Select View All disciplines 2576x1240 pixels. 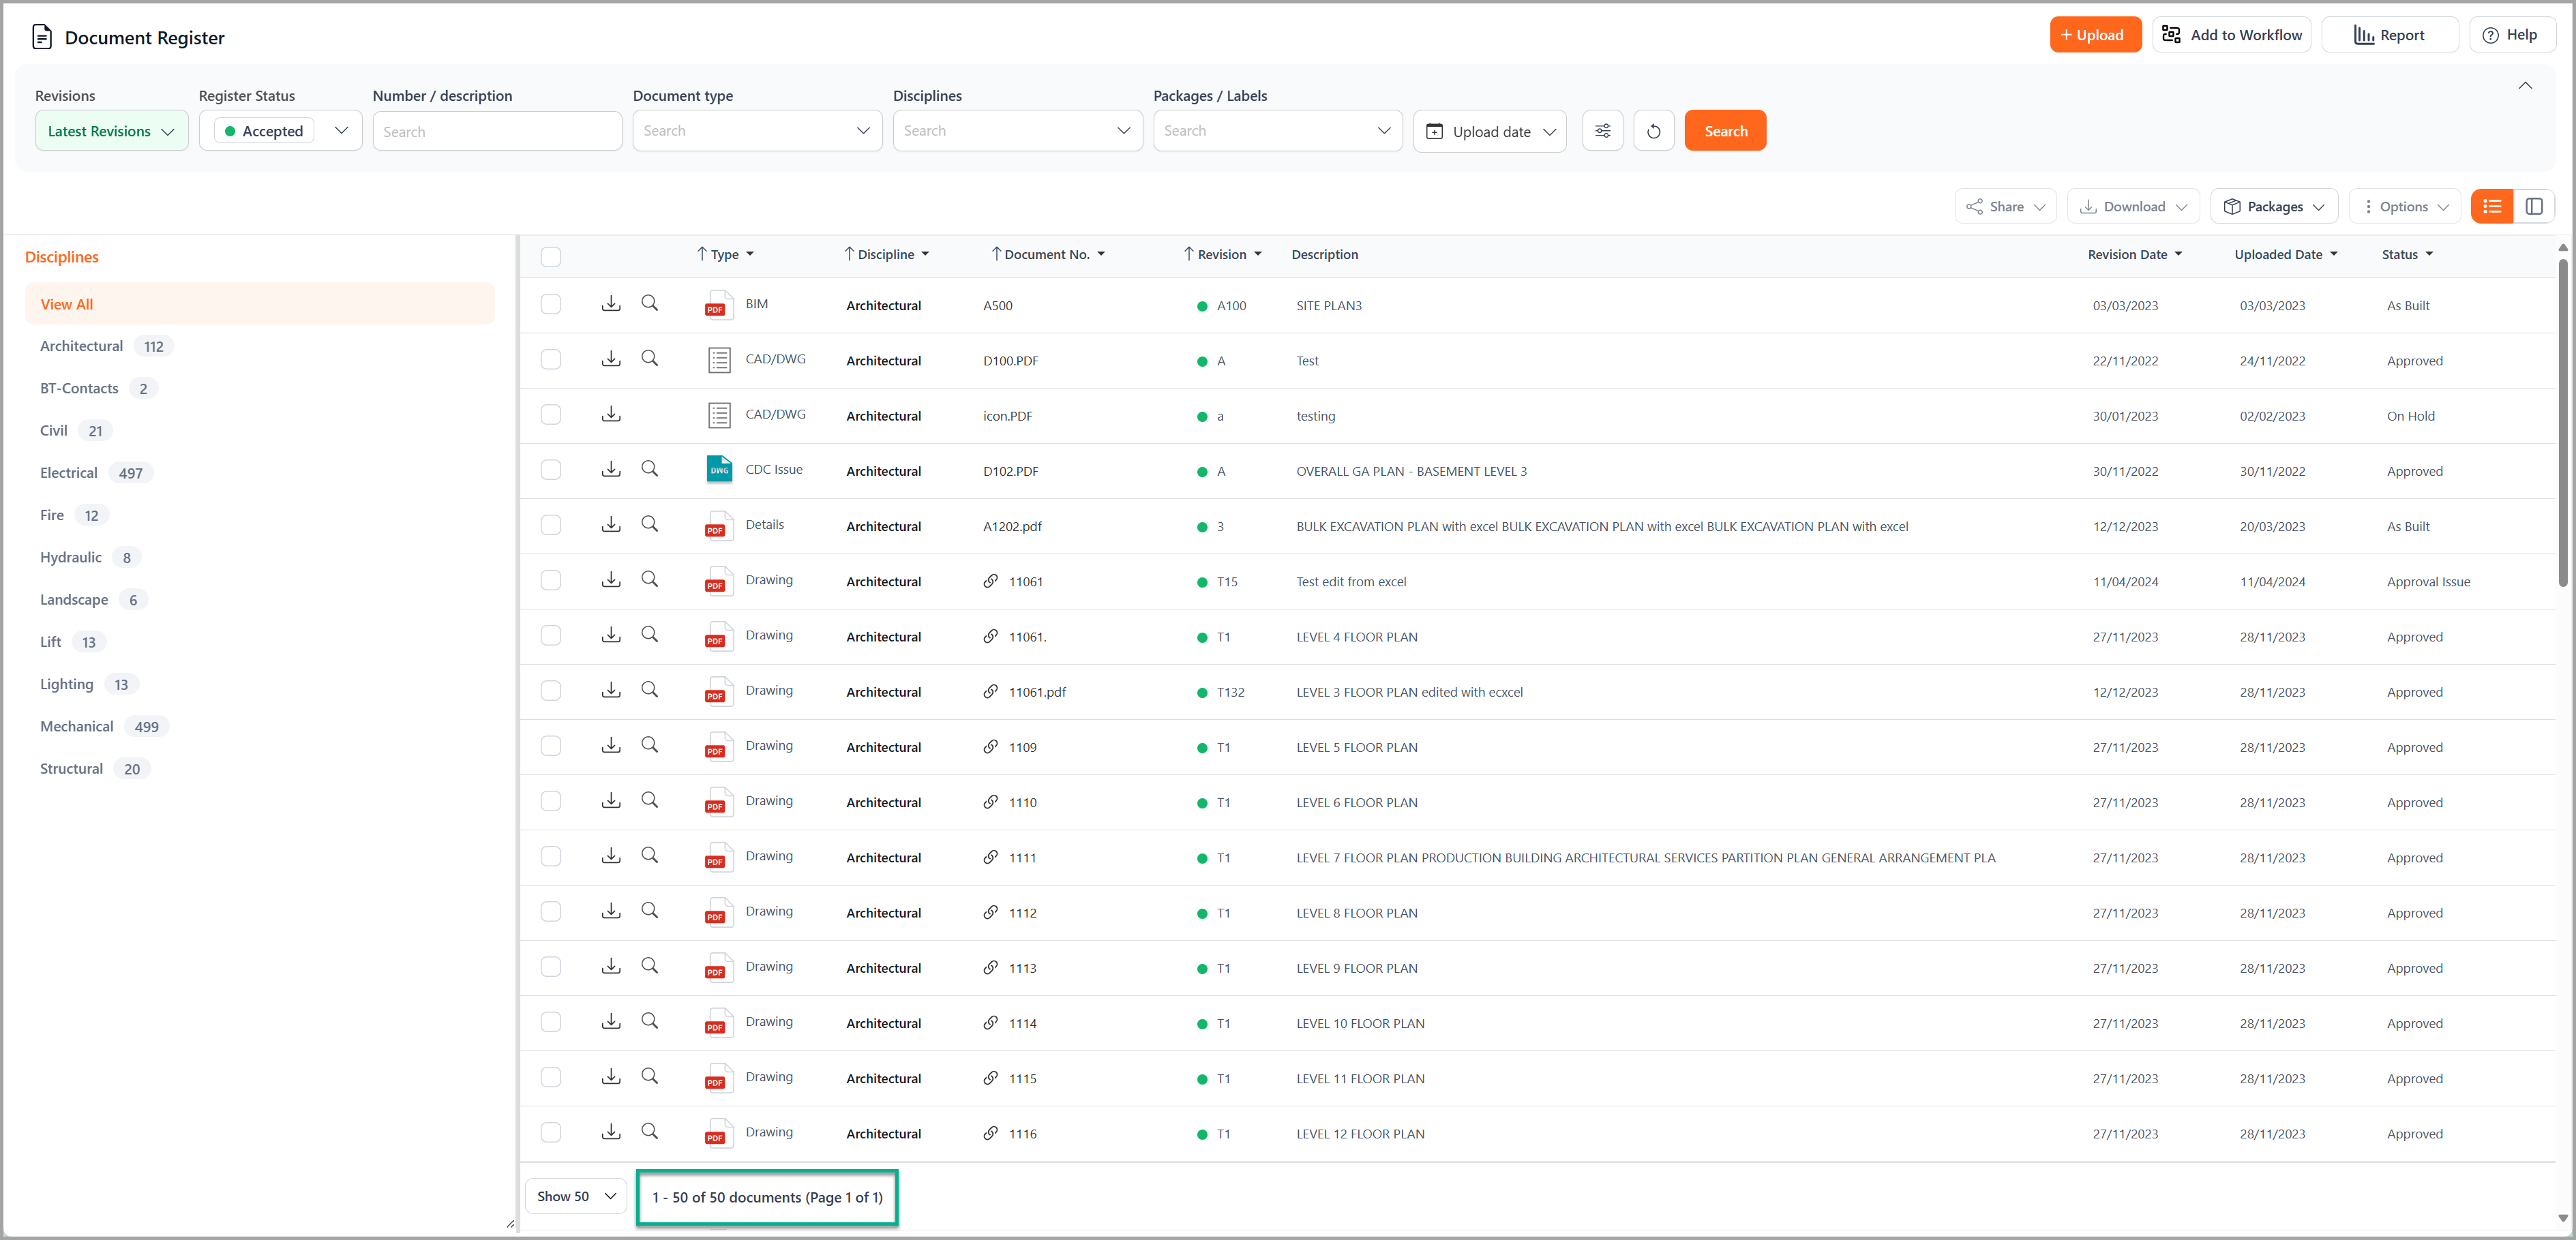click(259, 304)
